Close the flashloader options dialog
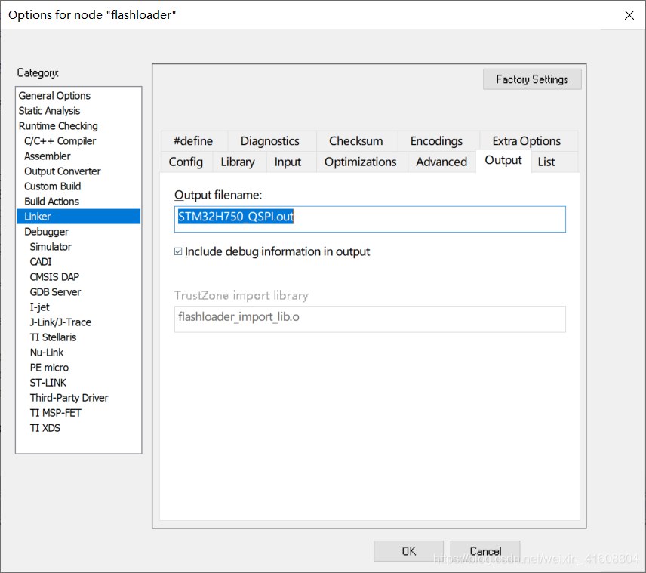 tap(629, 15)
